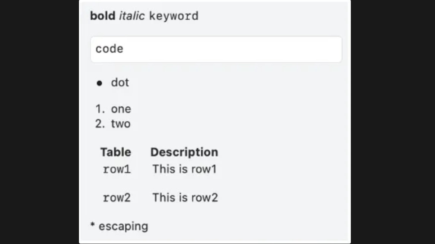435x244 pixels.
Task: Click the This is row2 cell
Action: [x=185, y=198]
